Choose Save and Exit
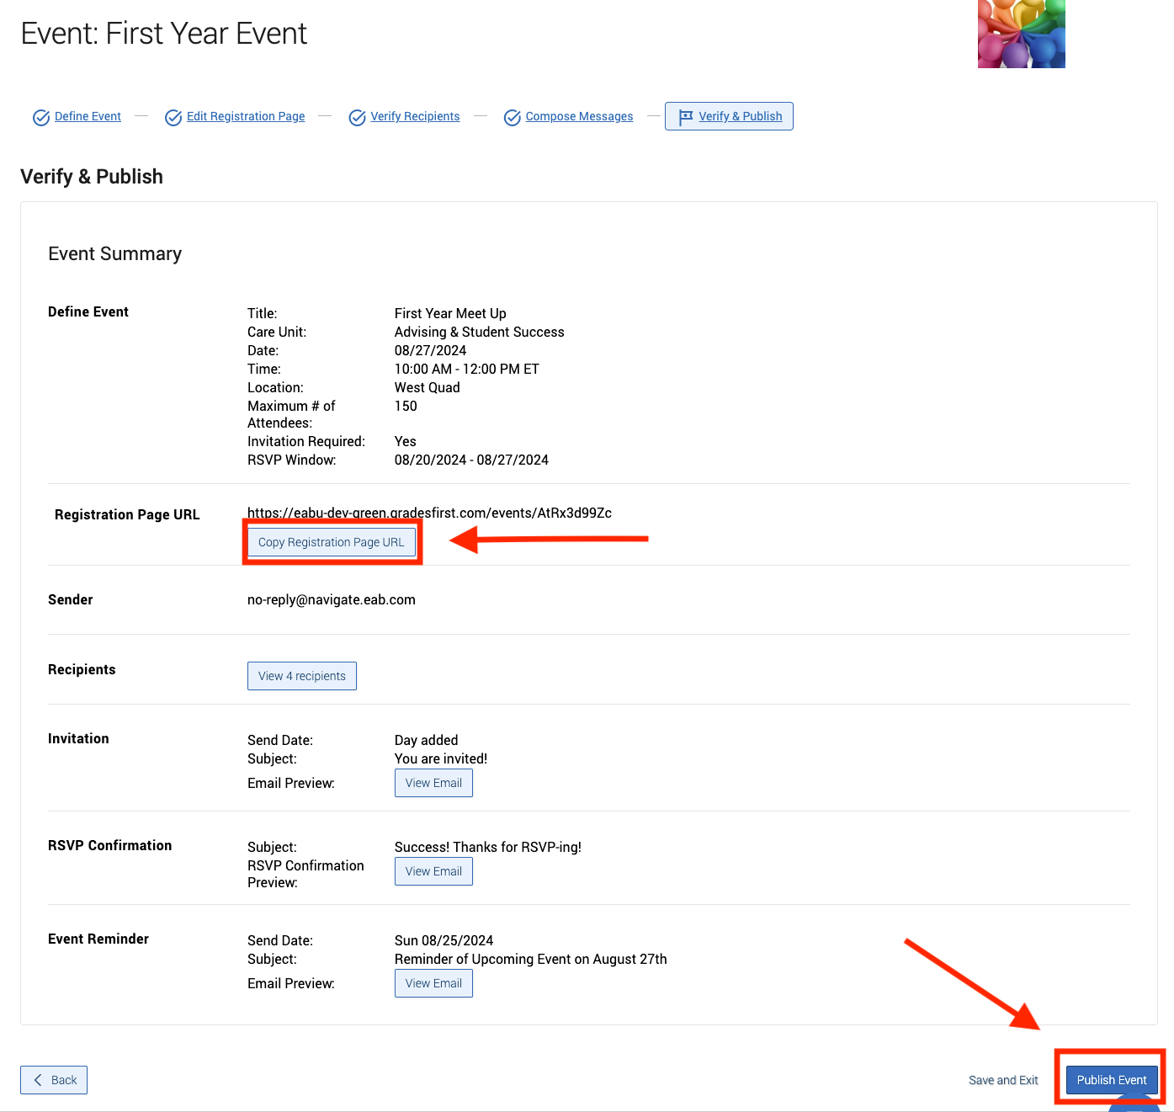 pos(1003,1080)
